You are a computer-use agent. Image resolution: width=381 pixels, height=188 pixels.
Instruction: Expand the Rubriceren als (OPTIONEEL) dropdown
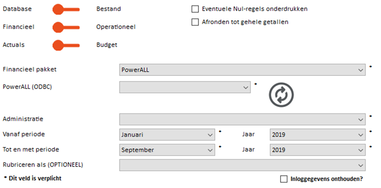coord(243,165)
